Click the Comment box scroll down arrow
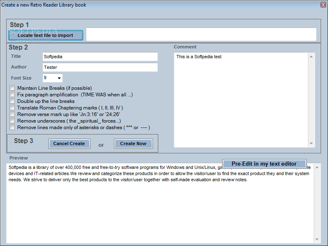Screen dimensions: 328x246 (311, 143)
